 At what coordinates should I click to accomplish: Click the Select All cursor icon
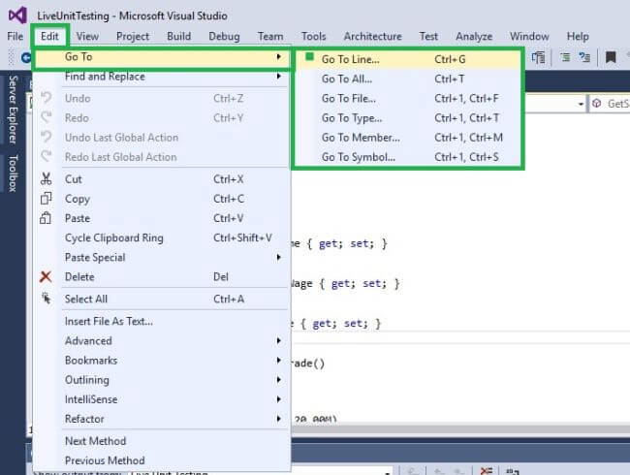click(x=46, y=299)
